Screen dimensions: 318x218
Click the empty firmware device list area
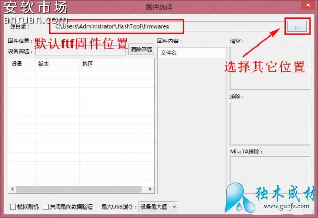(79, 127)
